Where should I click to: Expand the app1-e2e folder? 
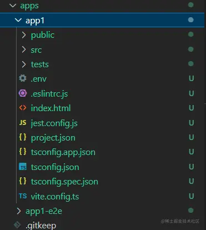click(19, 211)
